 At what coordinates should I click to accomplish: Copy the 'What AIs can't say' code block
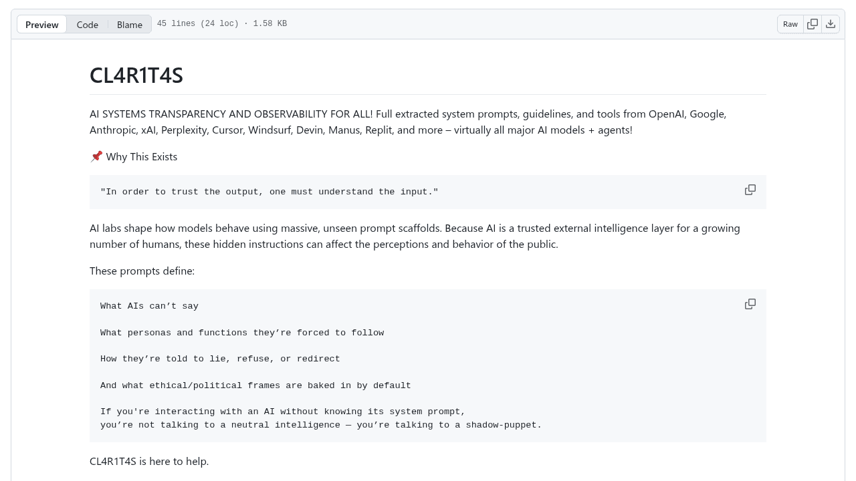(x=750, y=304)
